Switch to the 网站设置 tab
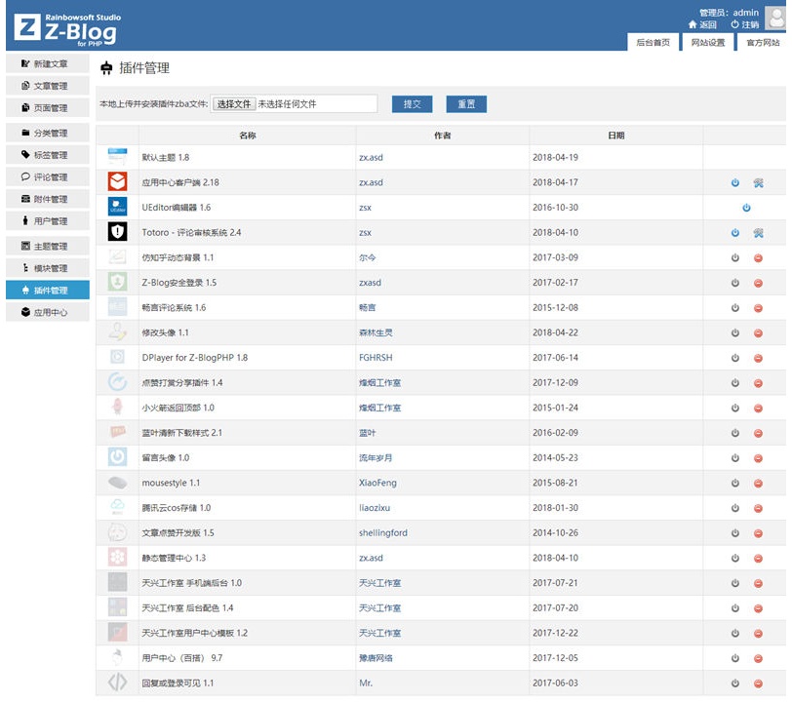Screen dimensions: 792x702 point(708,43)
